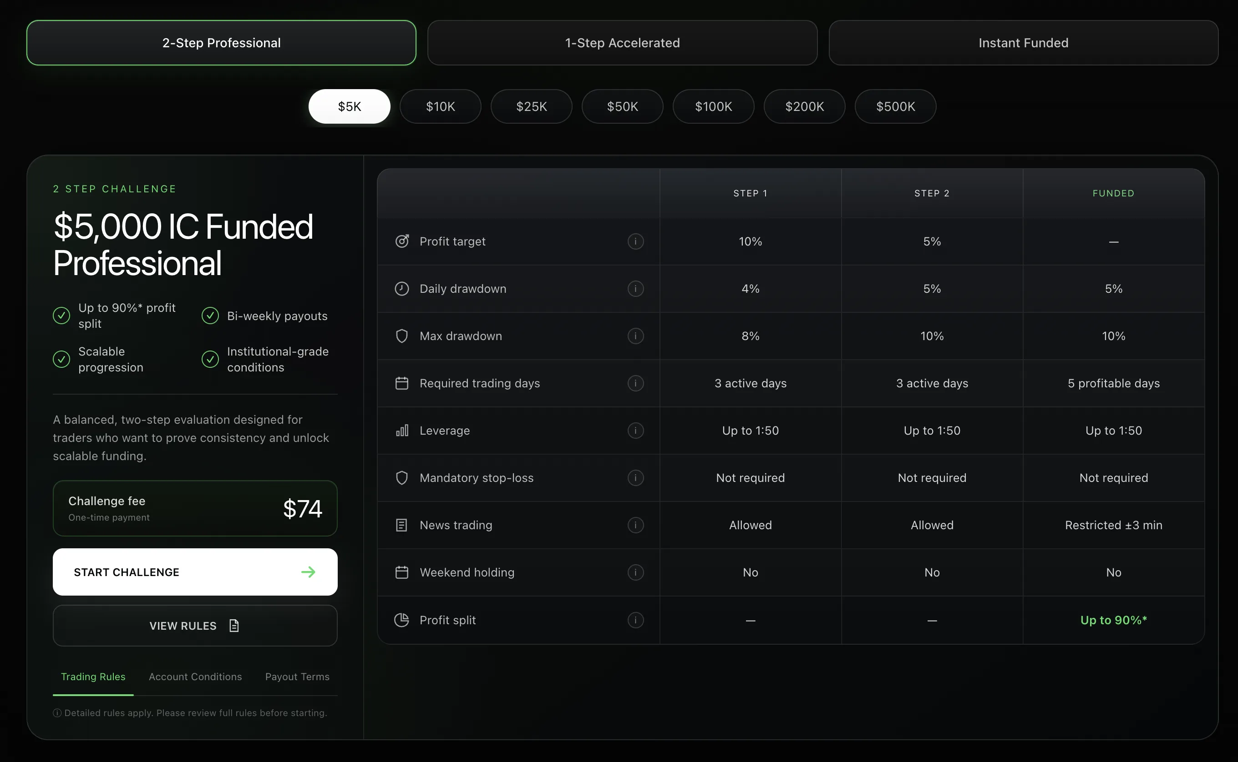The width and height of the screenshot is (1238, 762).
Task: Select the $50K account size
Action: pos(623,106)
